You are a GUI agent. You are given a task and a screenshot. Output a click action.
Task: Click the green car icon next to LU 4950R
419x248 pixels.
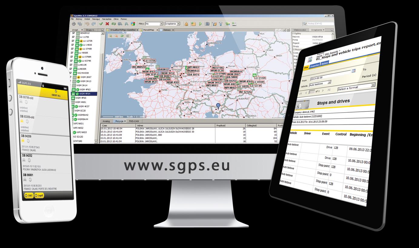pos(77,52)
